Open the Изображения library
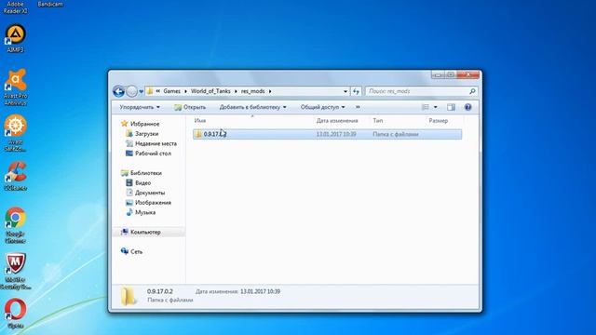The width and height of the screenshot is (596, 335). coord(153,203)
